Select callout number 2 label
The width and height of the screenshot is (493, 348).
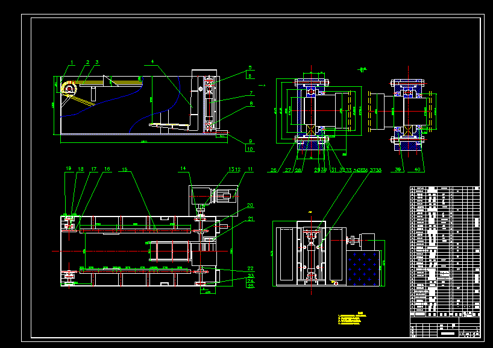(x=88, y=63)
